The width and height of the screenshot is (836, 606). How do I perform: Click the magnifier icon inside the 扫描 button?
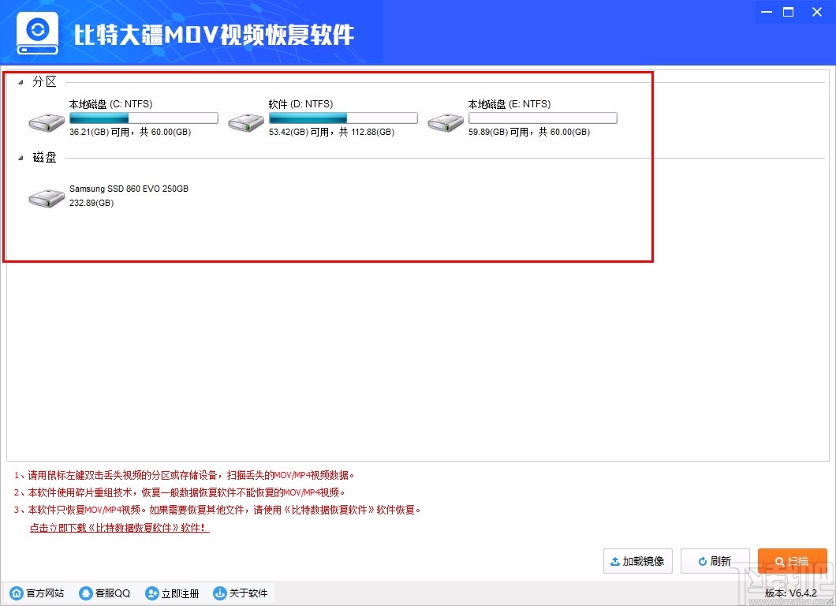[780, 560]
